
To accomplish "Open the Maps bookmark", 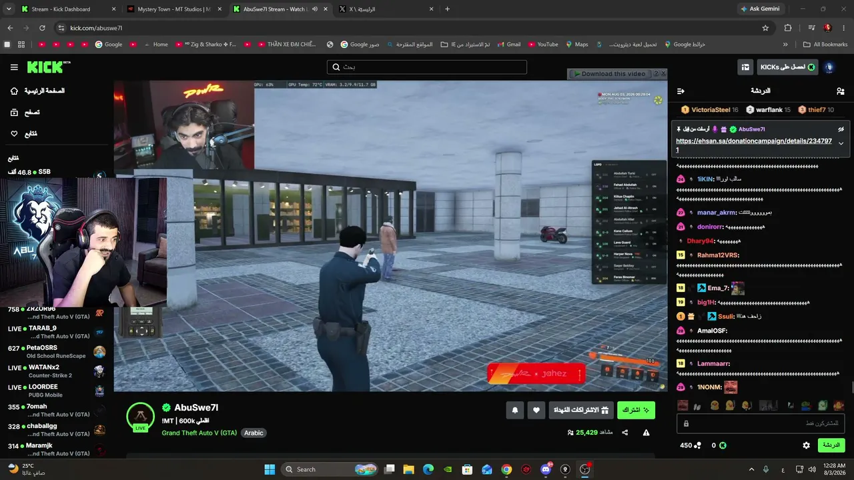I will click(576, 45).
